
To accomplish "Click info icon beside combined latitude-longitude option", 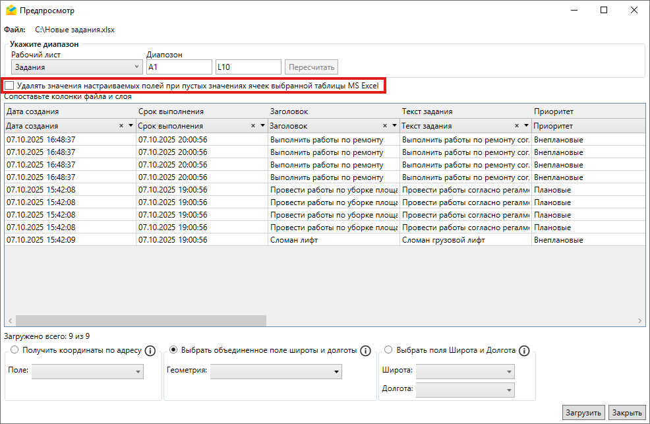I will 366,351.
